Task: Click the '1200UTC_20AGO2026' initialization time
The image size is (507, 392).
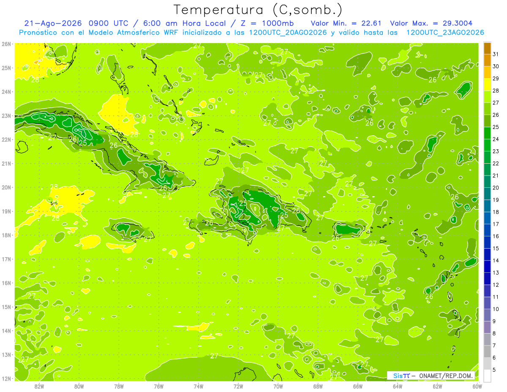Action: point(288,33)
